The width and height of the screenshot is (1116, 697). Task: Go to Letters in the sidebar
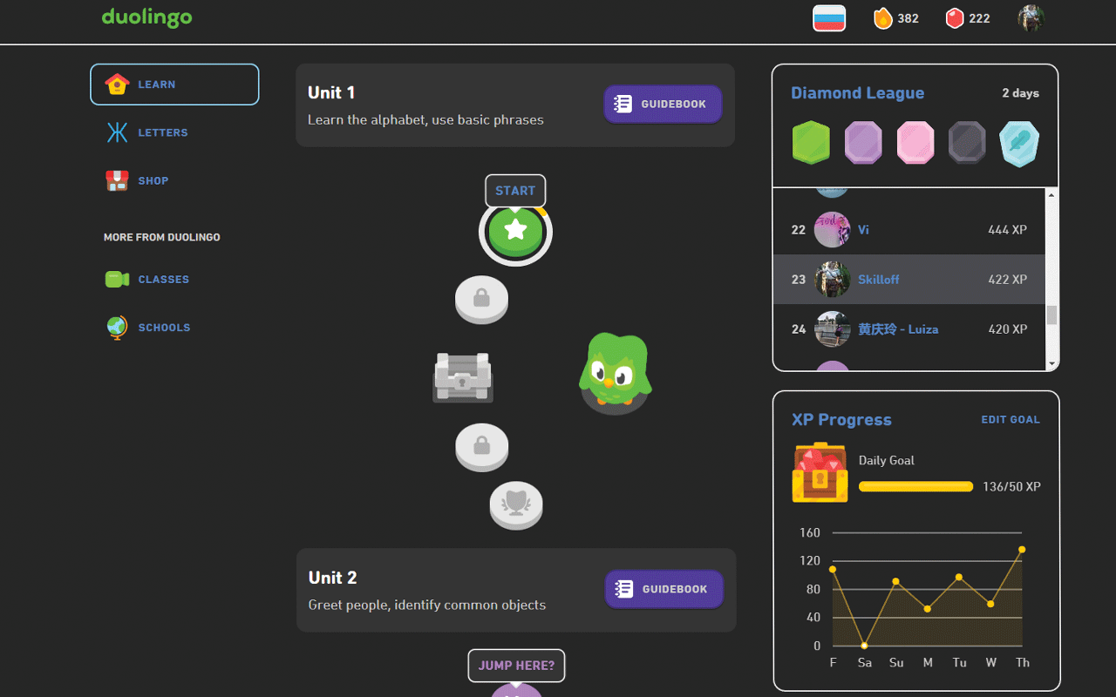click(x=174, y=132)
